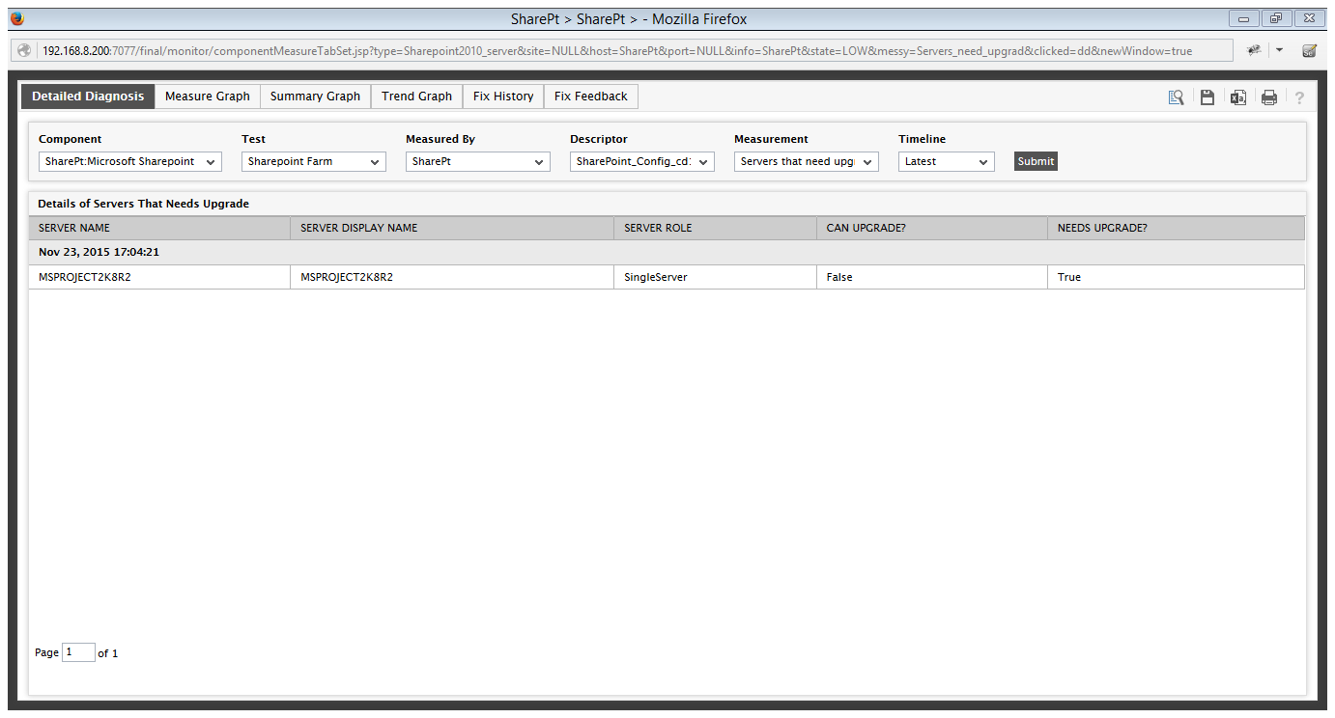Screen dimensions: 1335x718
Task: Click the SERVER DISPLAY NAME column header
Action: pyautogui.click(x=452, y=229)
